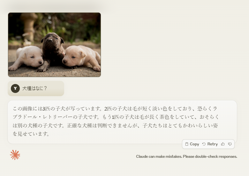
Task: Click the user avatar labeled Y
Action: 15,88
